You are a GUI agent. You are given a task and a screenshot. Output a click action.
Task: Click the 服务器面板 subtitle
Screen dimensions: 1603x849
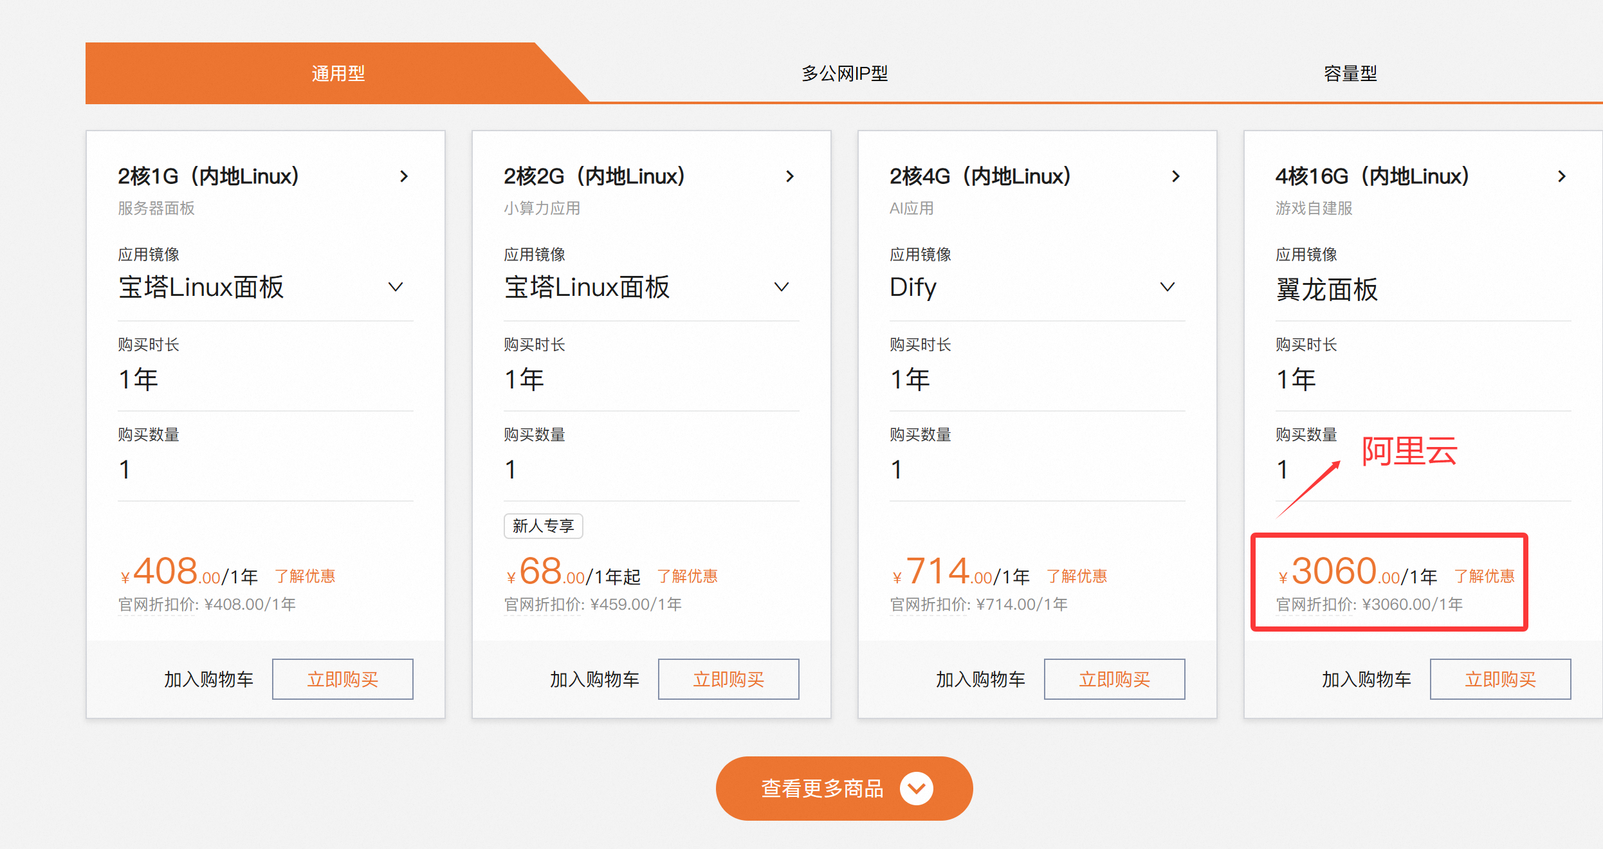(x=156, y=208)
